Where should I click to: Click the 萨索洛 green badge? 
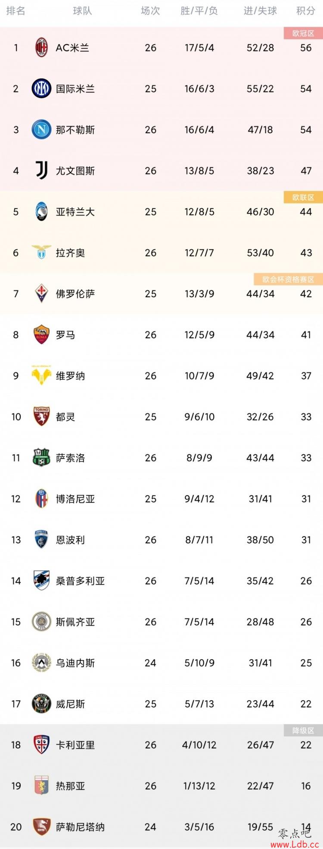(x=41, y=457)
